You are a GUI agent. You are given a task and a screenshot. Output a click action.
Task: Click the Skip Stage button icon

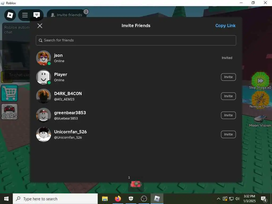260,81
